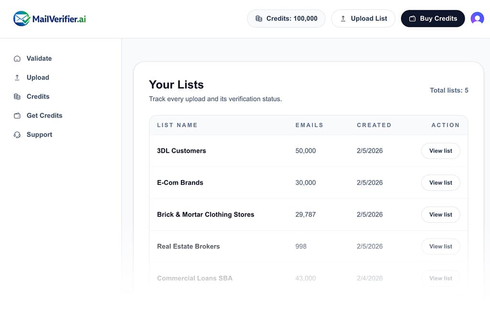Open Support via its headset icon
490x315 pixels.
point(18,135)
